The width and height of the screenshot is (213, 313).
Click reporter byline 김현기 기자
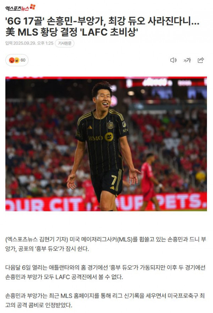tap(53, 239)
